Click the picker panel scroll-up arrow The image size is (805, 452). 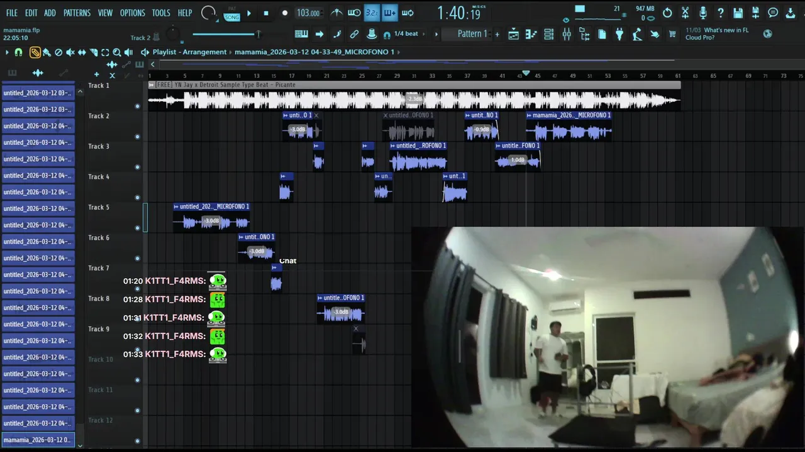point(80,92)
